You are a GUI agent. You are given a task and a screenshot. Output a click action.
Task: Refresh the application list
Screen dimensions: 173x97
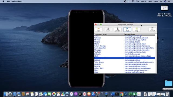[152, 30]
